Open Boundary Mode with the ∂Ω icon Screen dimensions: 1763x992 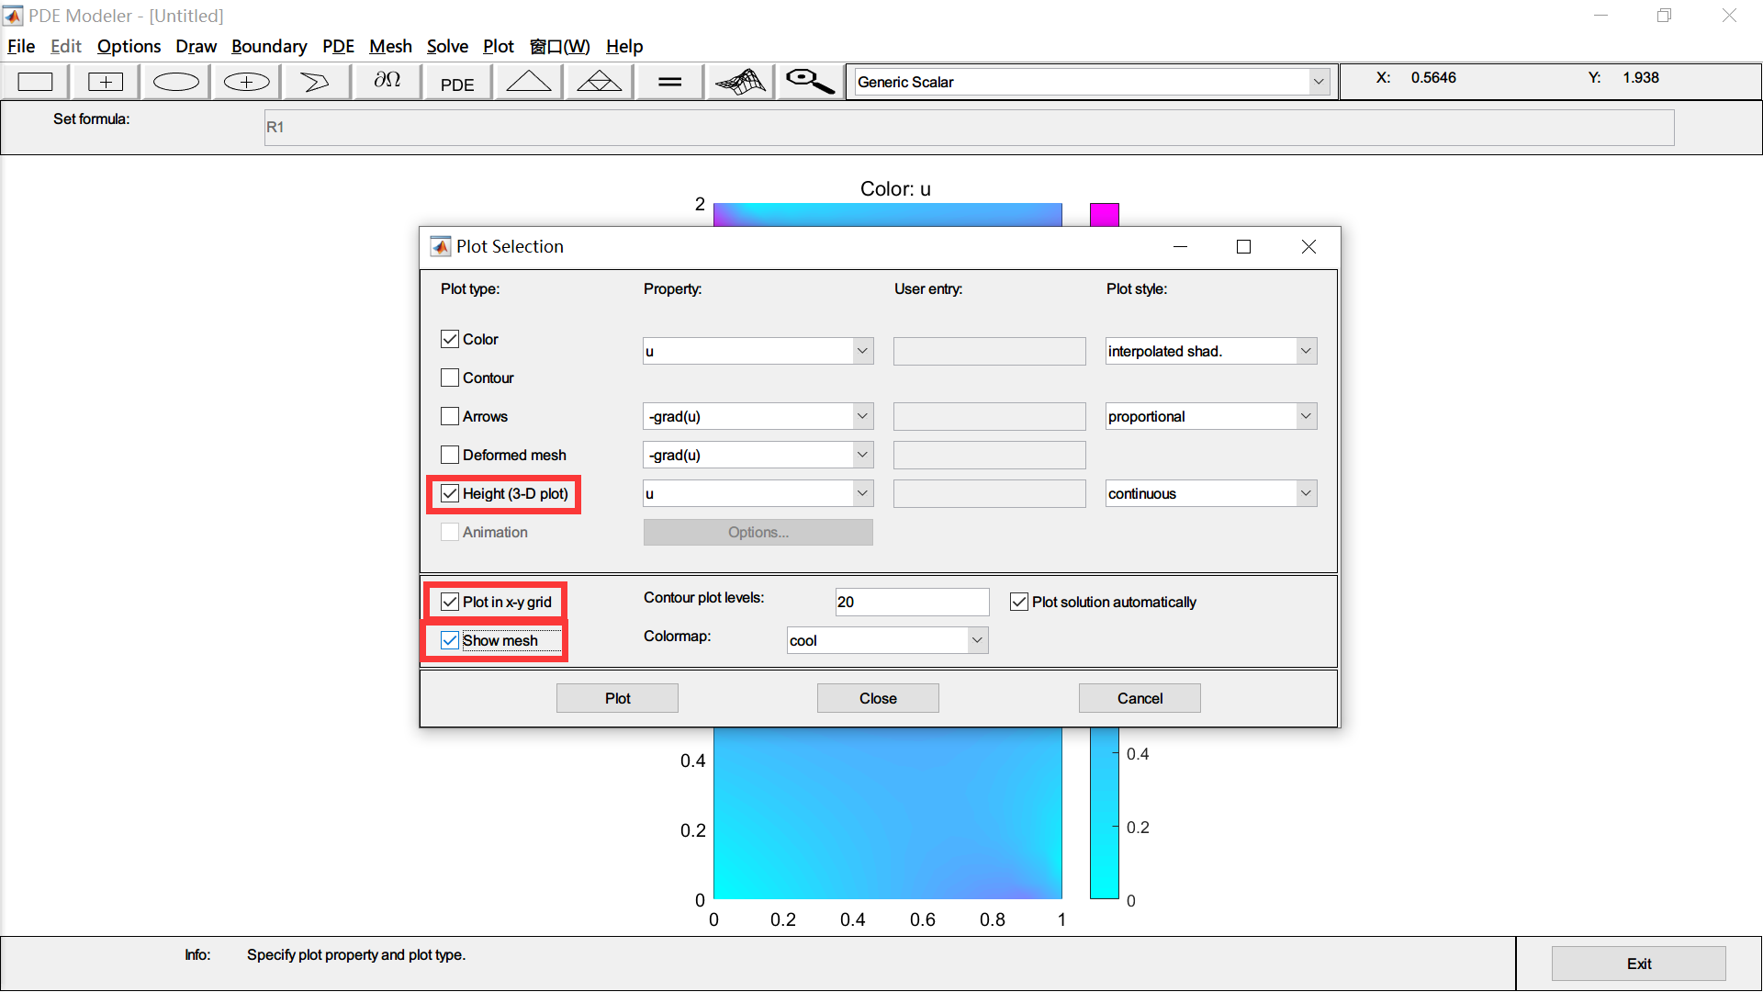(386, 81)
